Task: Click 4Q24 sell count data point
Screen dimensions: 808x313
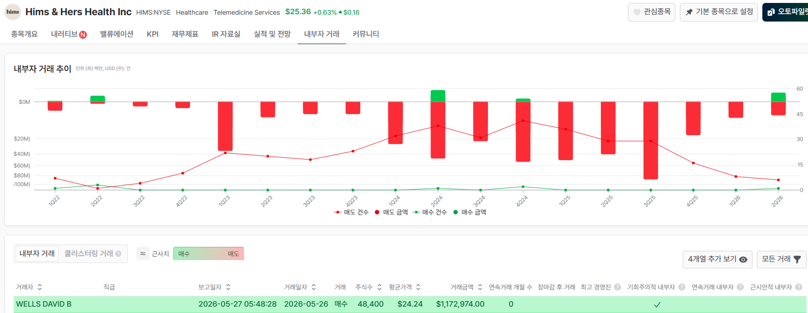Action: tap(523, 120)
